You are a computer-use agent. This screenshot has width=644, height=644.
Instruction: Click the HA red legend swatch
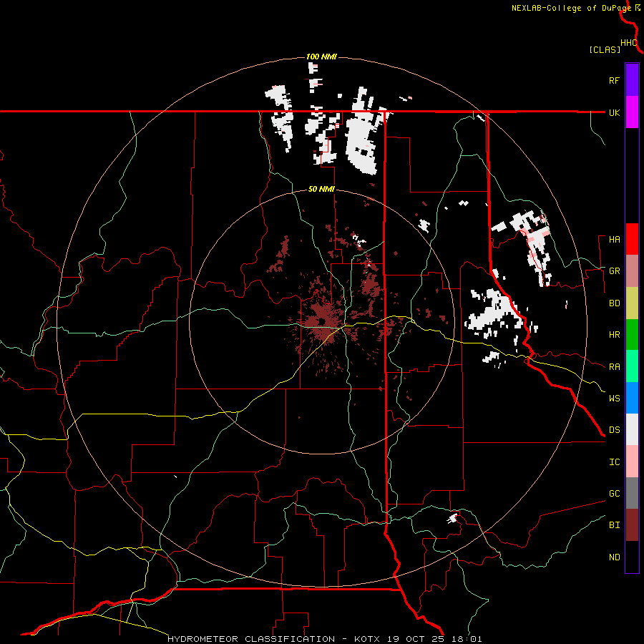point(632,239)
